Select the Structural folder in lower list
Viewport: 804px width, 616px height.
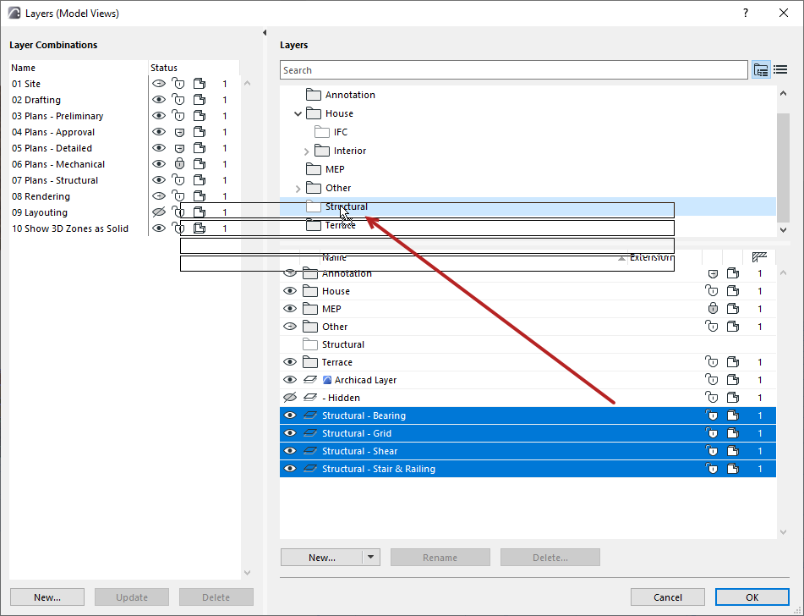point(343,344)
